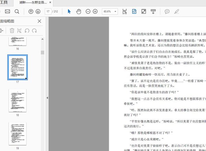
Task: Collapse the side panel with arrow
Action: point(47,98)
